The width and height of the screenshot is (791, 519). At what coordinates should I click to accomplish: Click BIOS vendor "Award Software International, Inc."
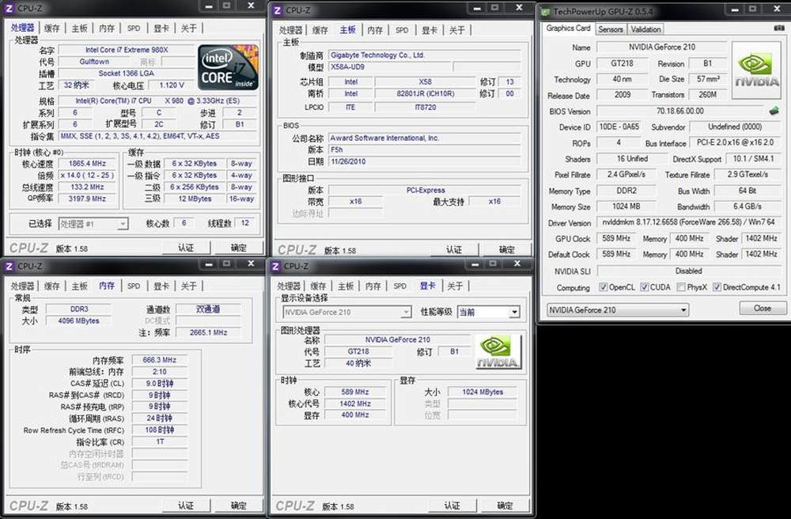click(x=425, y=138)
